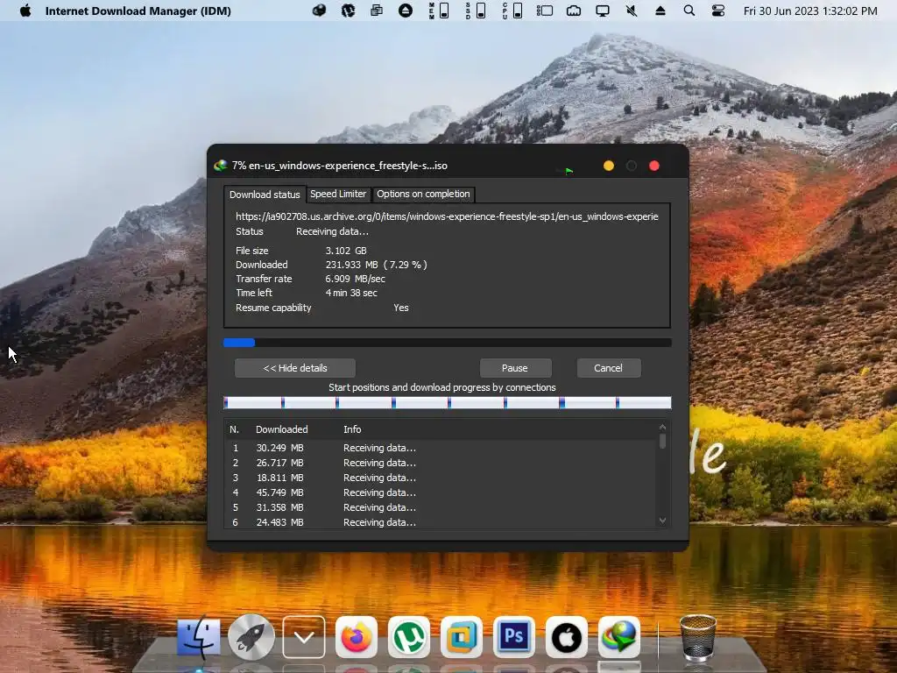The height and width of the screenshot is (673, 897).
Task: Select connection row 4 with 45.749 MB
Action: point(441,492)
